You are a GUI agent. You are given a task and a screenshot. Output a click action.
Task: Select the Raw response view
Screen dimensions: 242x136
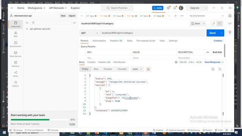(x=96, y=69)
